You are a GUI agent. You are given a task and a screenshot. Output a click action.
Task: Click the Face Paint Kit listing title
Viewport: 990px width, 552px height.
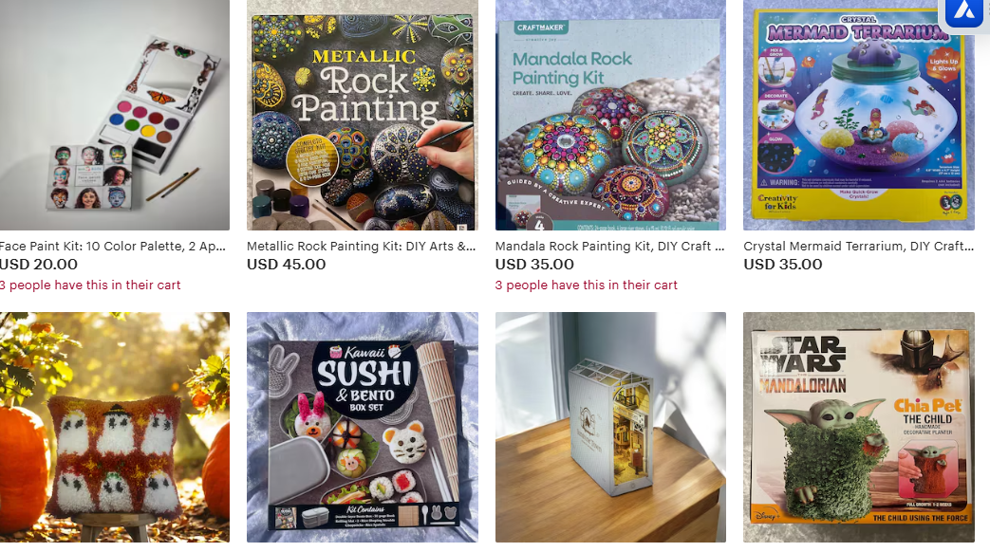coord(112,246)
